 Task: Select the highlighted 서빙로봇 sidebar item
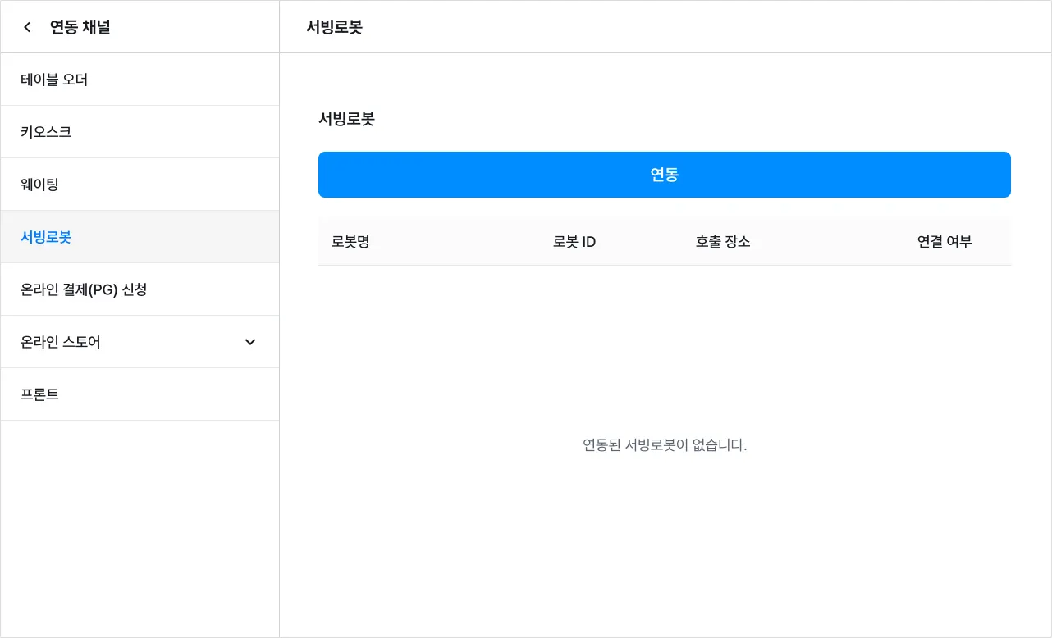point(46,237)
